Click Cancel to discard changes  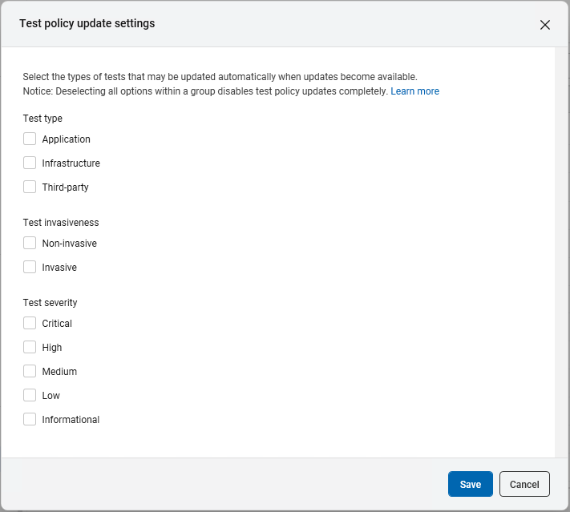click(x=524, y=484)
